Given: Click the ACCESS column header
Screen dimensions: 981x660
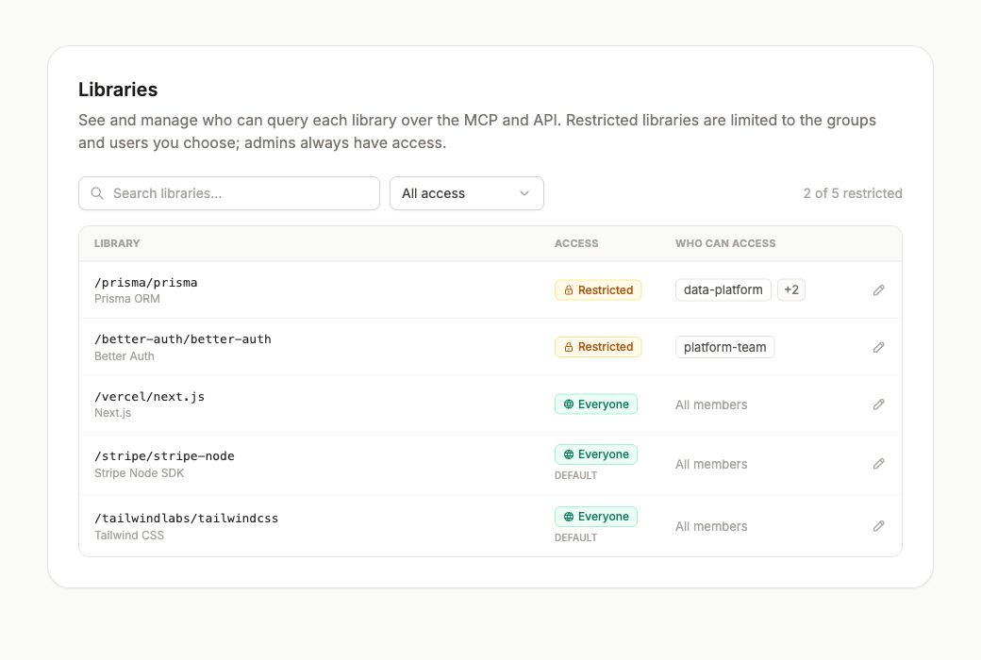Looking at the screenshot, I should pyautogui.click(x=576, y=243).
